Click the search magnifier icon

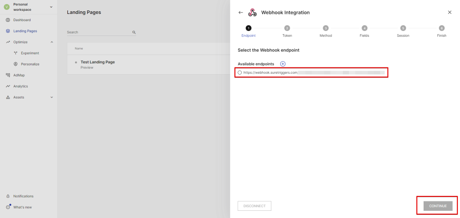point(134,32)
